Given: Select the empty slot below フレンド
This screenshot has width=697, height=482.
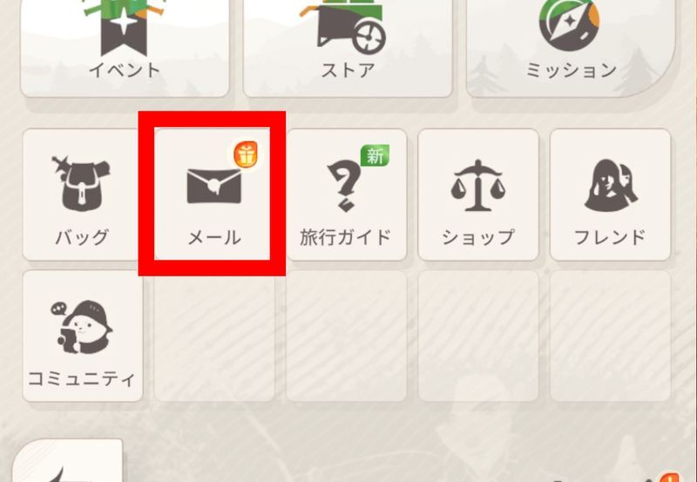Looking at the screenshot, I should (611, 336).
